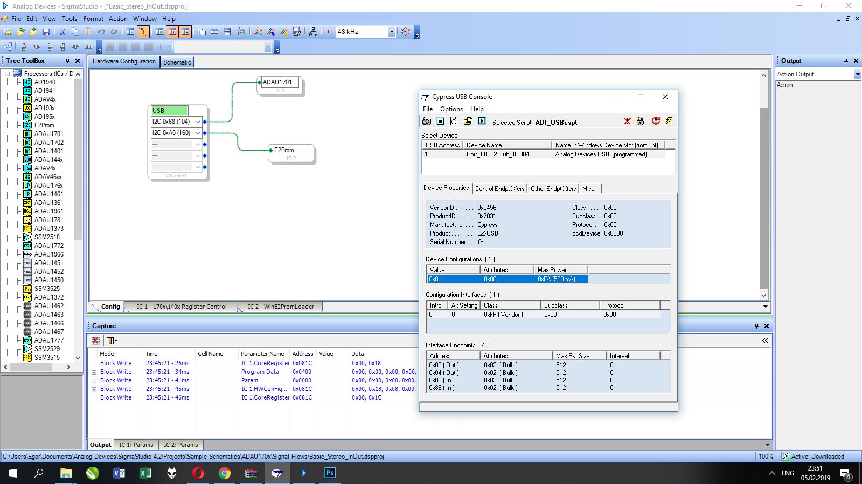Click the Time column header in Capture
Image resolution: width=862 pixels, height=484 pixels.
[169, 354]
